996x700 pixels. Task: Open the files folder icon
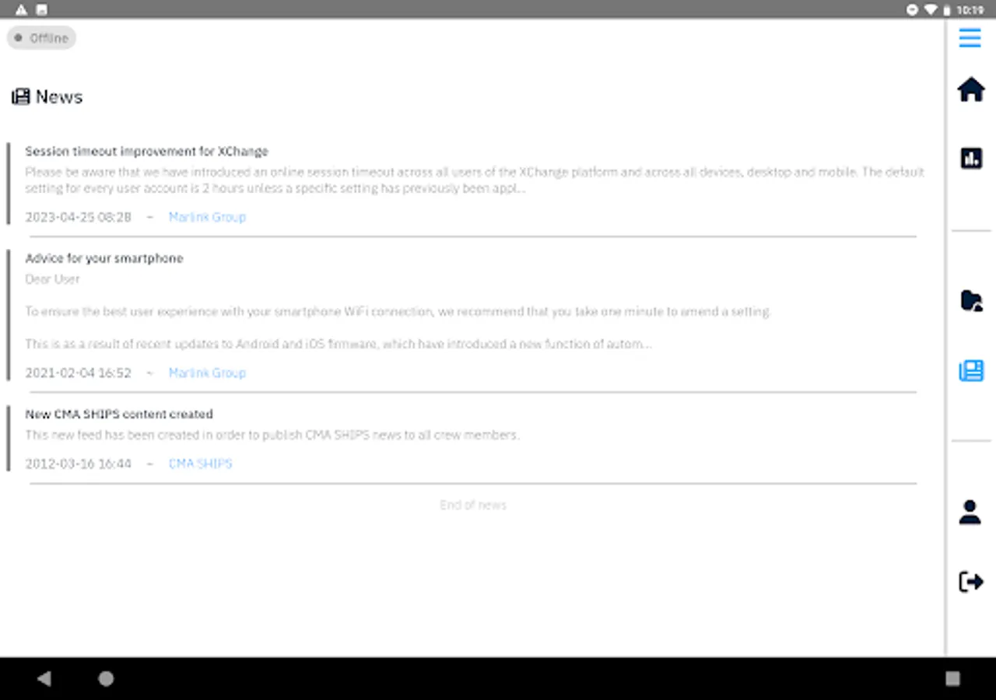click(970, 300)
